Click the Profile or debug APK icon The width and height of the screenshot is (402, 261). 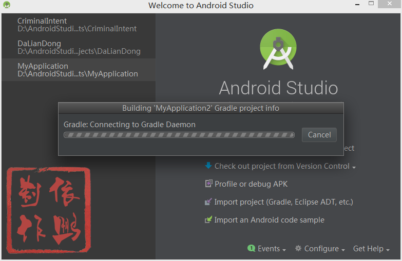tap(208, 184)
